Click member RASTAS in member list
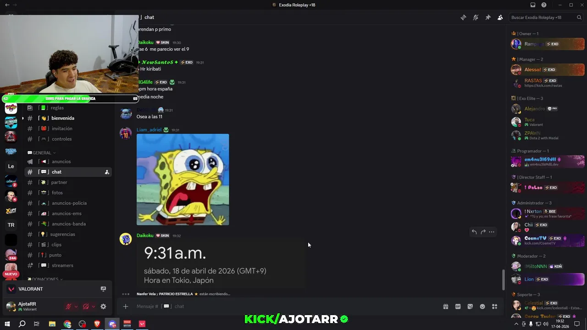 548,83
